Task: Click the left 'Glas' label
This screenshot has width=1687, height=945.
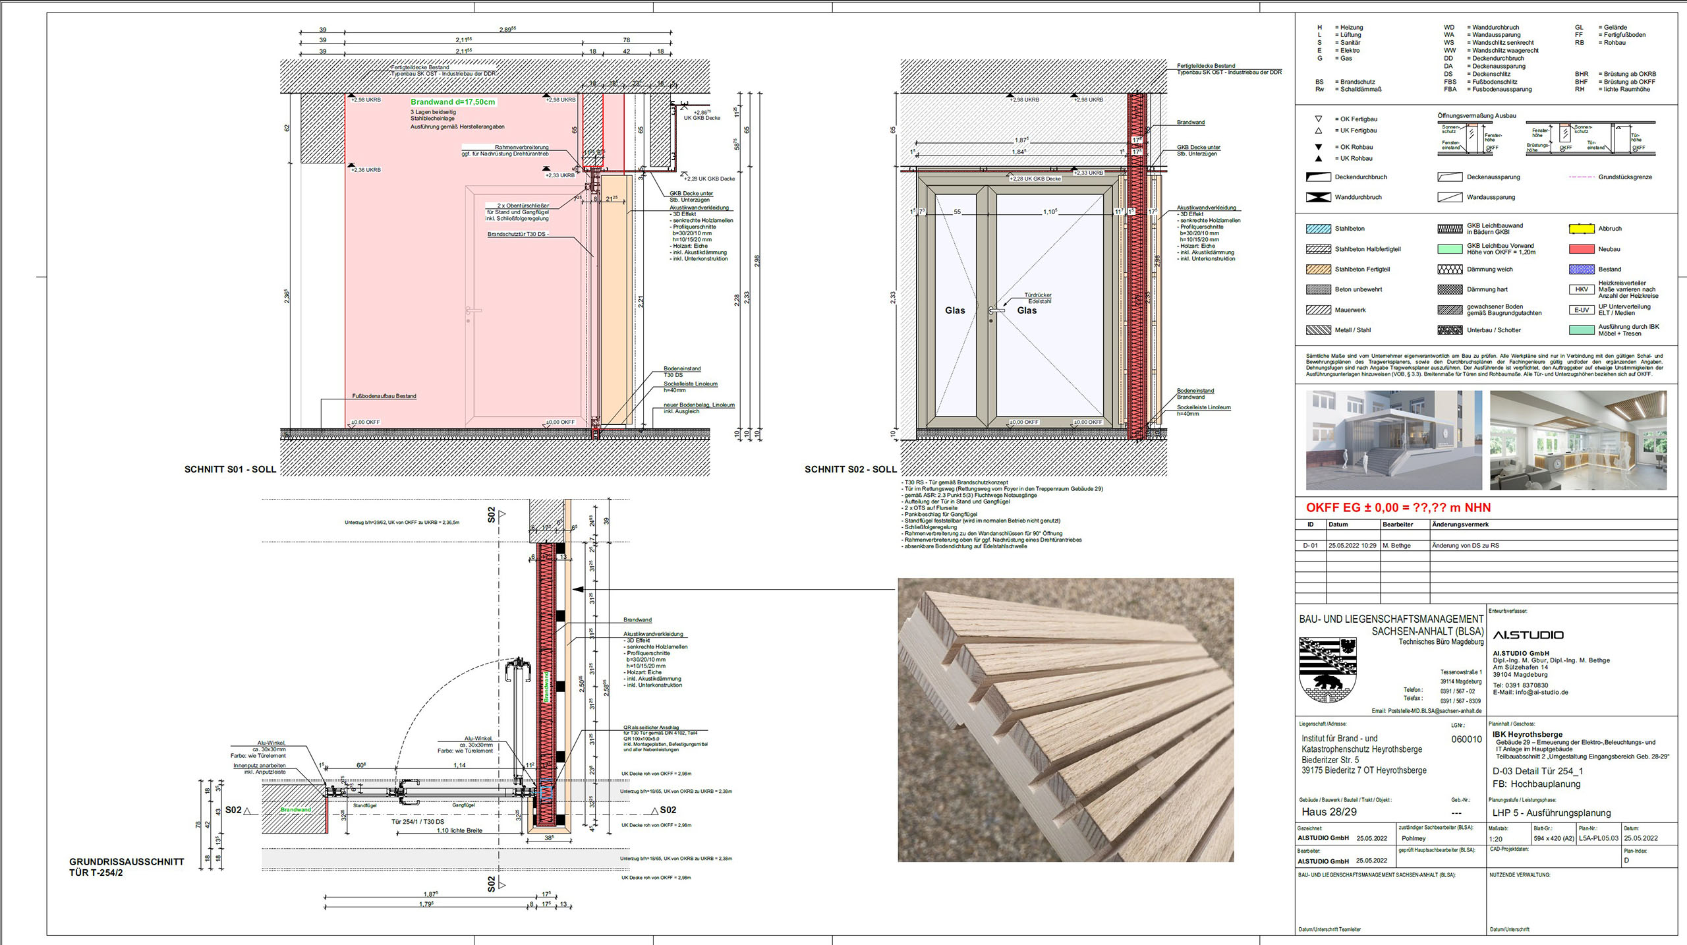Action: point(955,310)
